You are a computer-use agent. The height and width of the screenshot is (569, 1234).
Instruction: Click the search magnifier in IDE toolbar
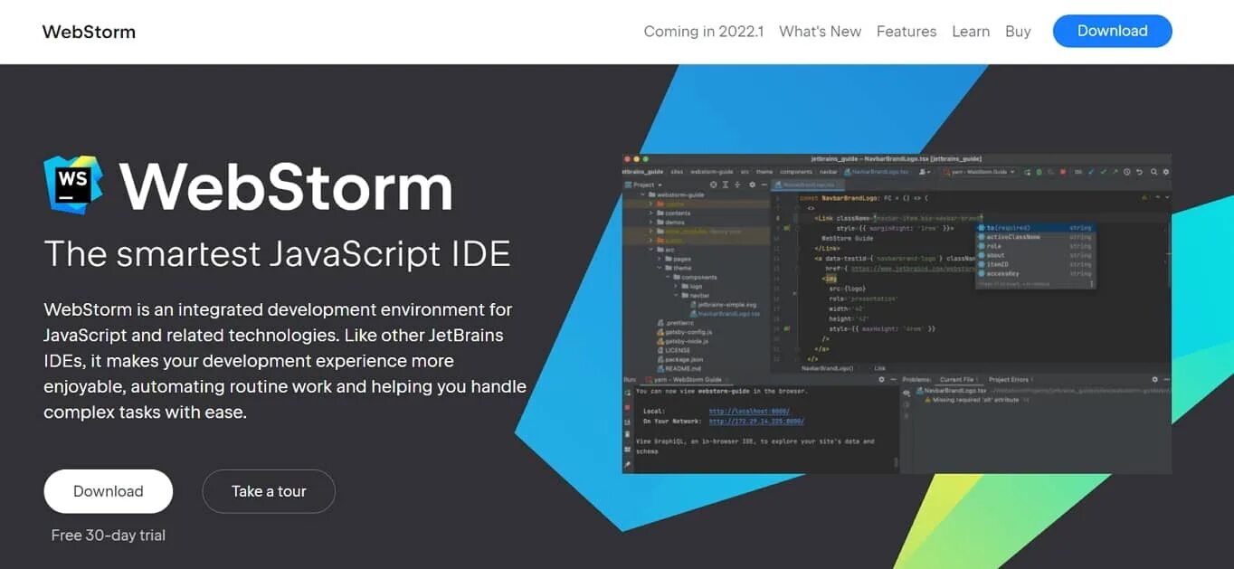[x=1153, y=172]
